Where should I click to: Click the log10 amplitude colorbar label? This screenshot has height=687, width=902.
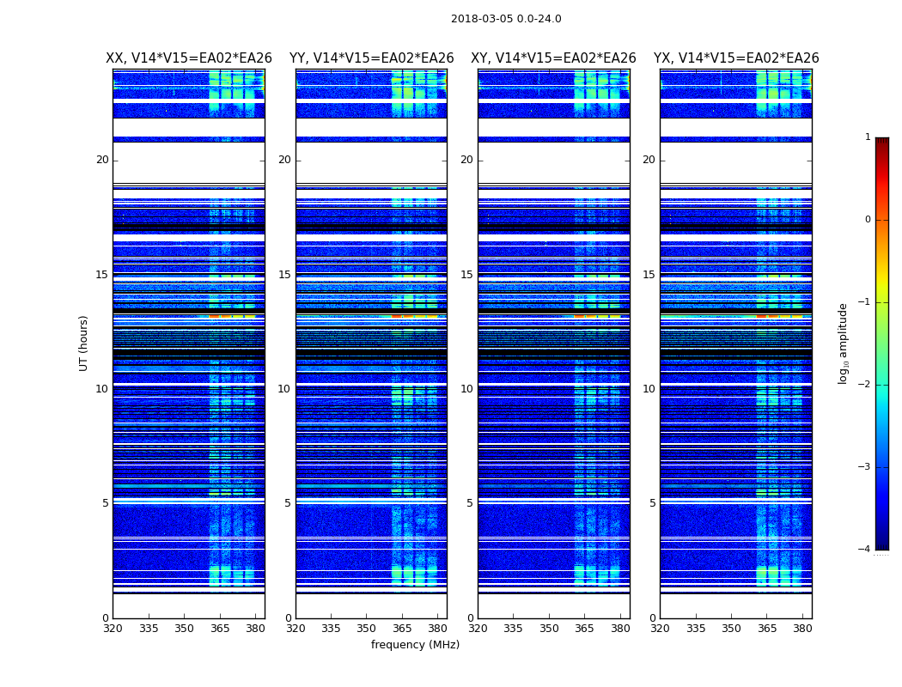click(843, 343)
